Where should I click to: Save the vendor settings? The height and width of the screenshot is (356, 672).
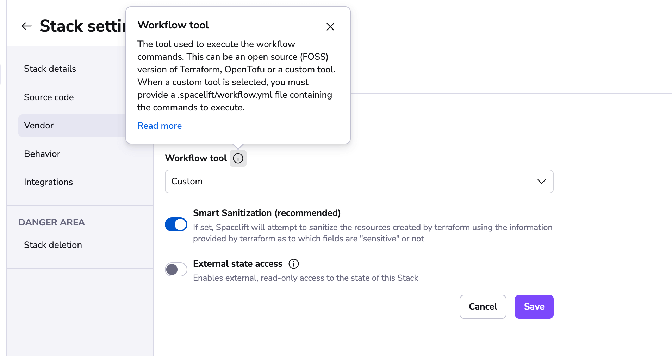[x=534, y=306]
